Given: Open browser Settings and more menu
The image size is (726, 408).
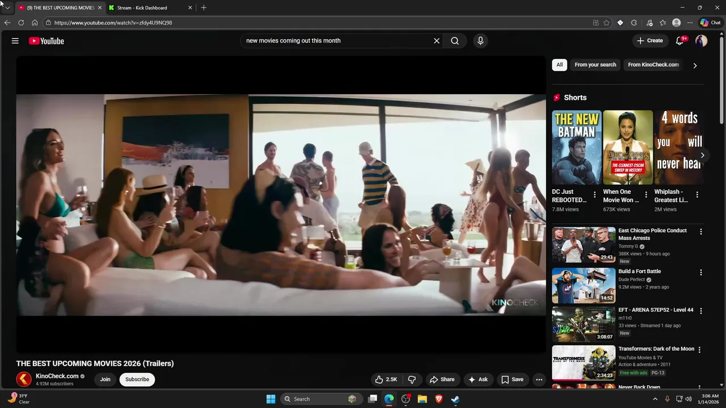Looking at the screenshot, I should (x=690, y=23).
